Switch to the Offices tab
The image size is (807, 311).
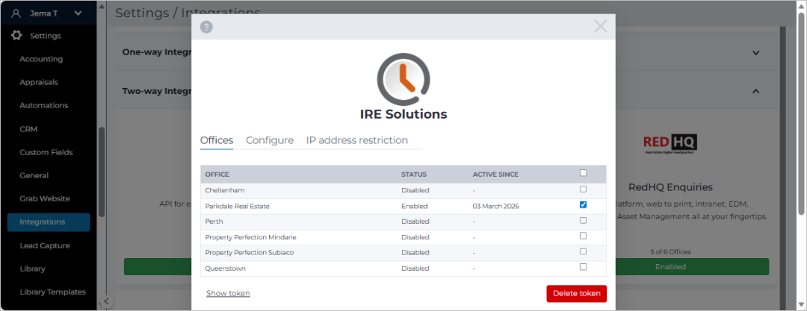click(x=217, y=140)
